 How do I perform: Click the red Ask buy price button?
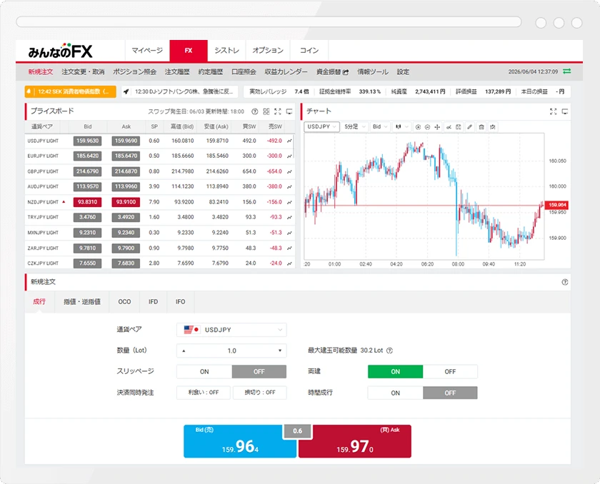pyautogui.click(x=355, y=441)
